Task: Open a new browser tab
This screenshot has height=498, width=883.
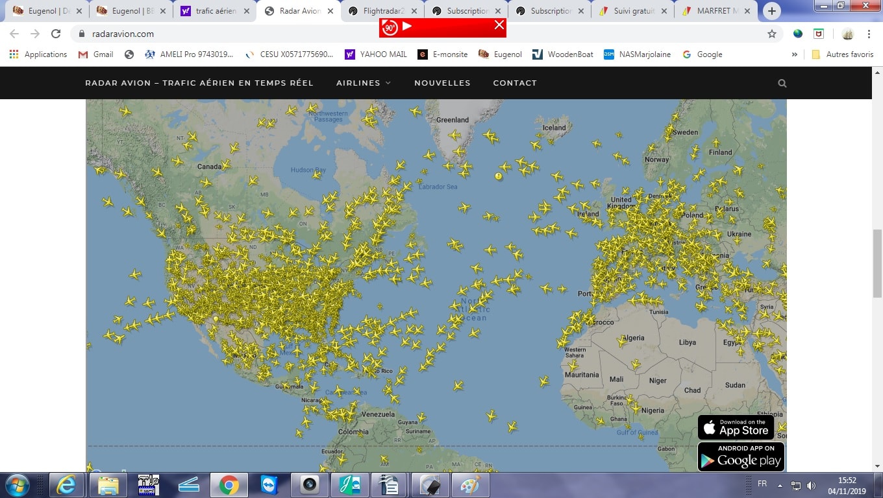Action: pyautogui.click(x=771, y=11)
